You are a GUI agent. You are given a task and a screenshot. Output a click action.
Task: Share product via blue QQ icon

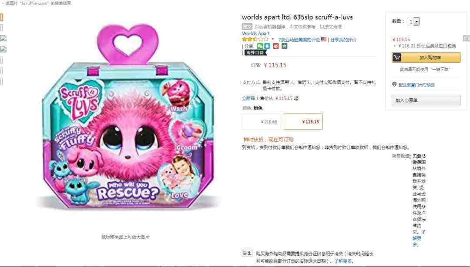pyautogui.click(x=267, y=46)
